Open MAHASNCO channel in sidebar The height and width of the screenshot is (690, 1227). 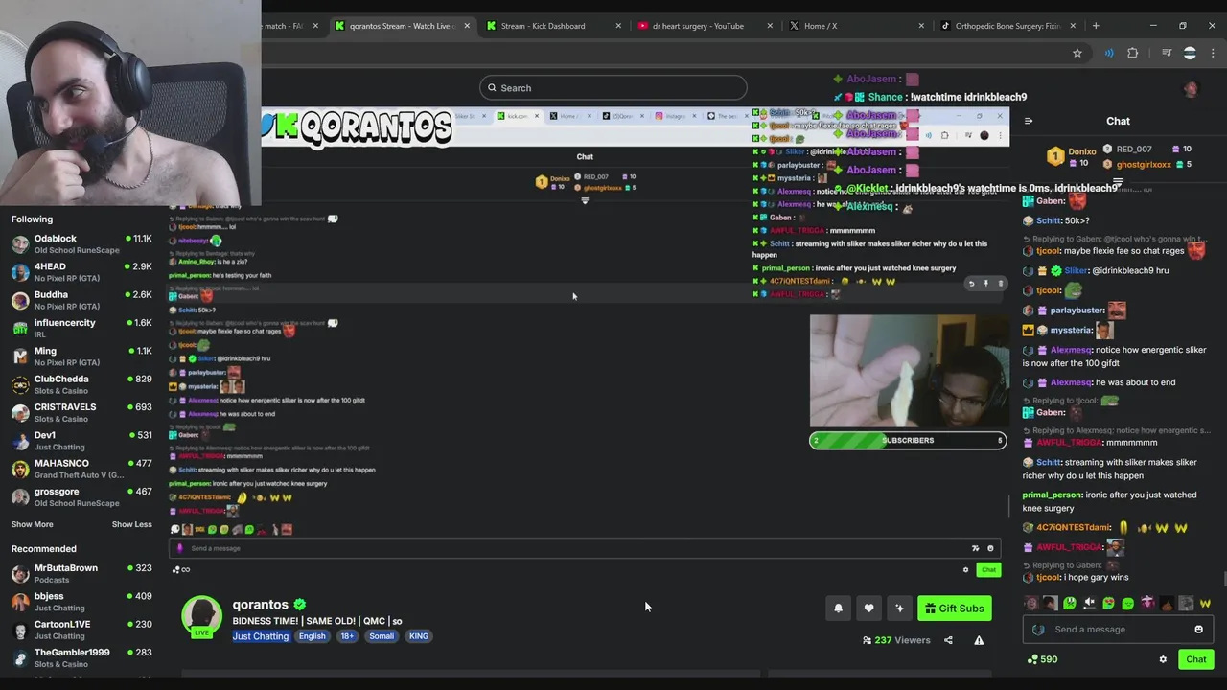click(x=81, y=469)
